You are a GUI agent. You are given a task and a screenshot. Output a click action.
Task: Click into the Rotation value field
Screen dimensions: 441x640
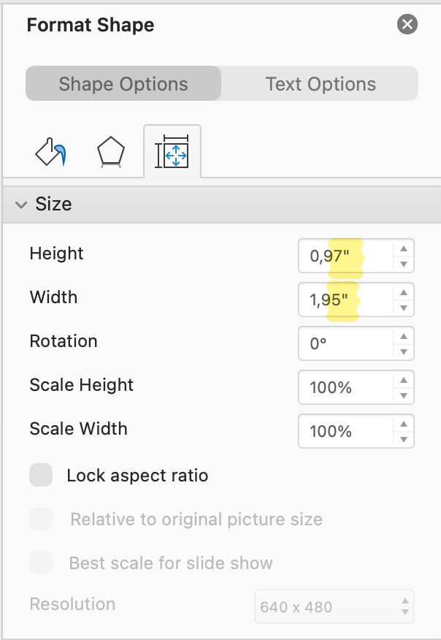pos(346,343)
